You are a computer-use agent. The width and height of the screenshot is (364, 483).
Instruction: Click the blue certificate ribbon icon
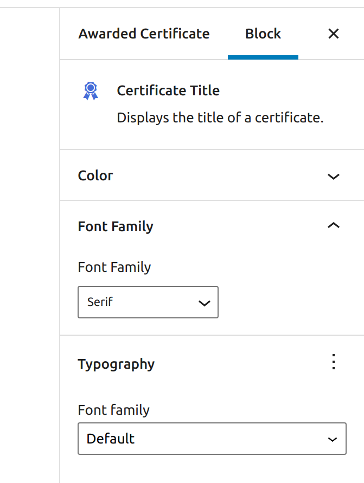(x=90, y=91)
